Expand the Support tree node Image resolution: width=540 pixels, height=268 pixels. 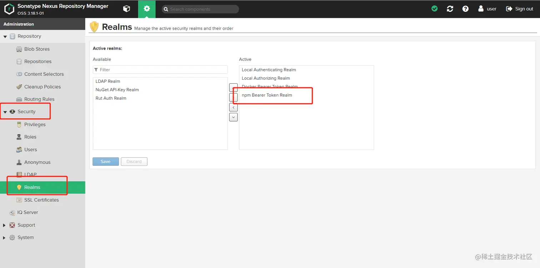click(x=4, y=225)
